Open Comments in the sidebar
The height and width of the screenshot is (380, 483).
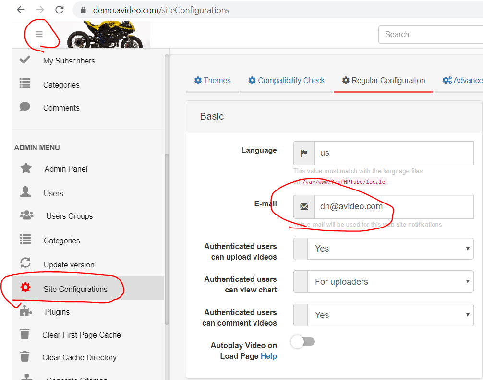click(61, 108)
